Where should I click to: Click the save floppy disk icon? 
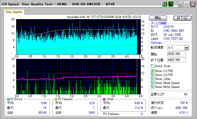171,4
